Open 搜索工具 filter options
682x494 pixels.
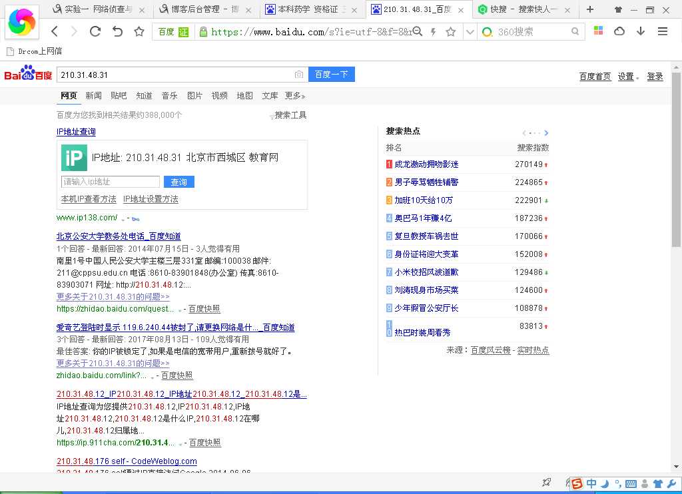point(288,115)
